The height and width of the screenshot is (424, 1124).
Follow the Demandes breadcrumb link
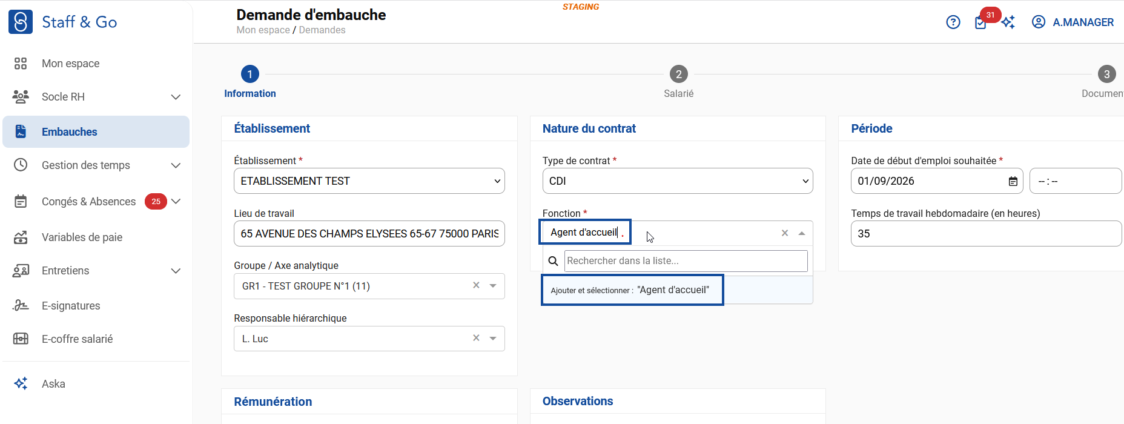tap(322, 30)
